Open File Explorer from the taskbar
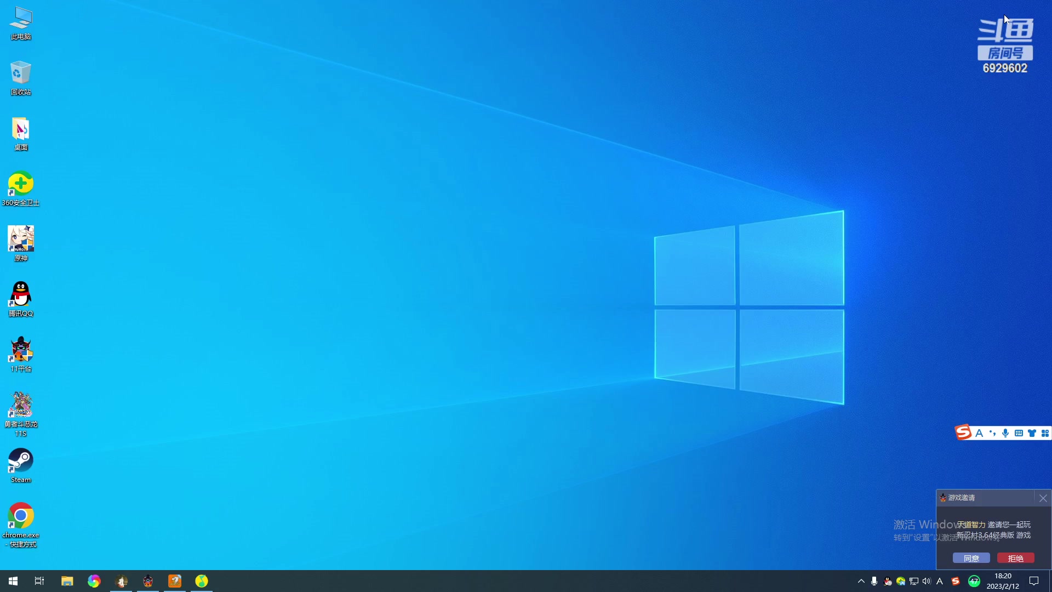Viewport: 1052px width, 592px height. (67, 581)
